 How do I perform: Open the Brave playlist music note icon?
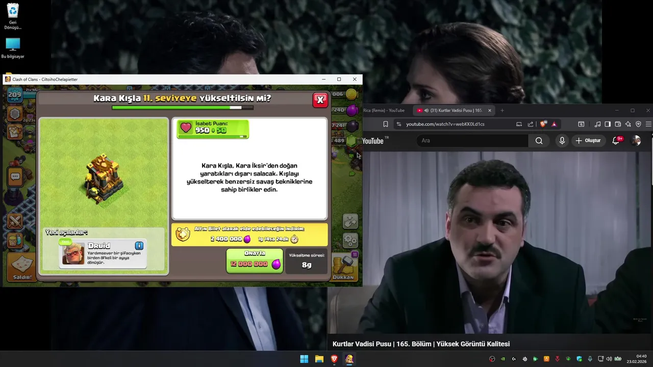[x=597, y=124]
